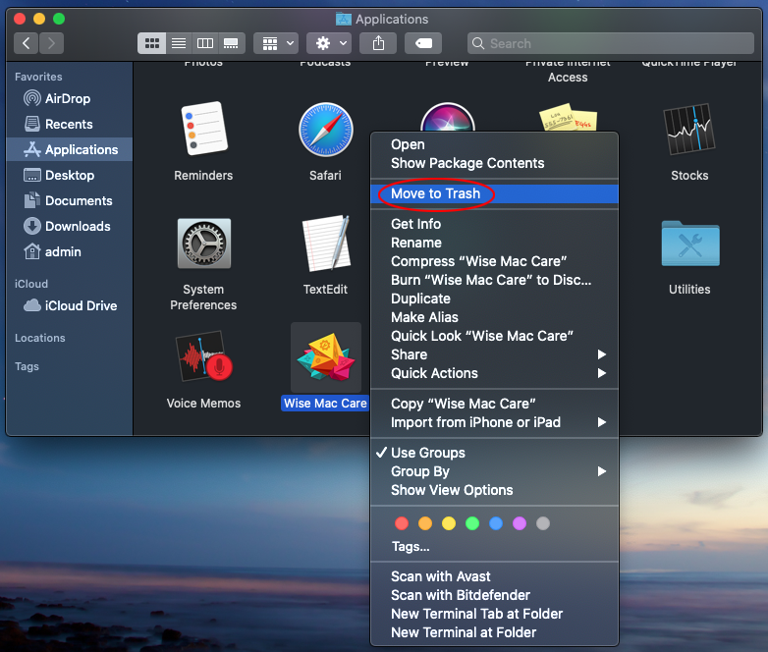Open the group-by dropdown in toolbar

[x=276, y=43]
